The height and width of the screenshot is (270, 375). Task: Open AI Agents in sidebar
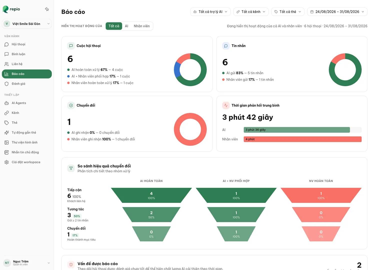[27, 103]
